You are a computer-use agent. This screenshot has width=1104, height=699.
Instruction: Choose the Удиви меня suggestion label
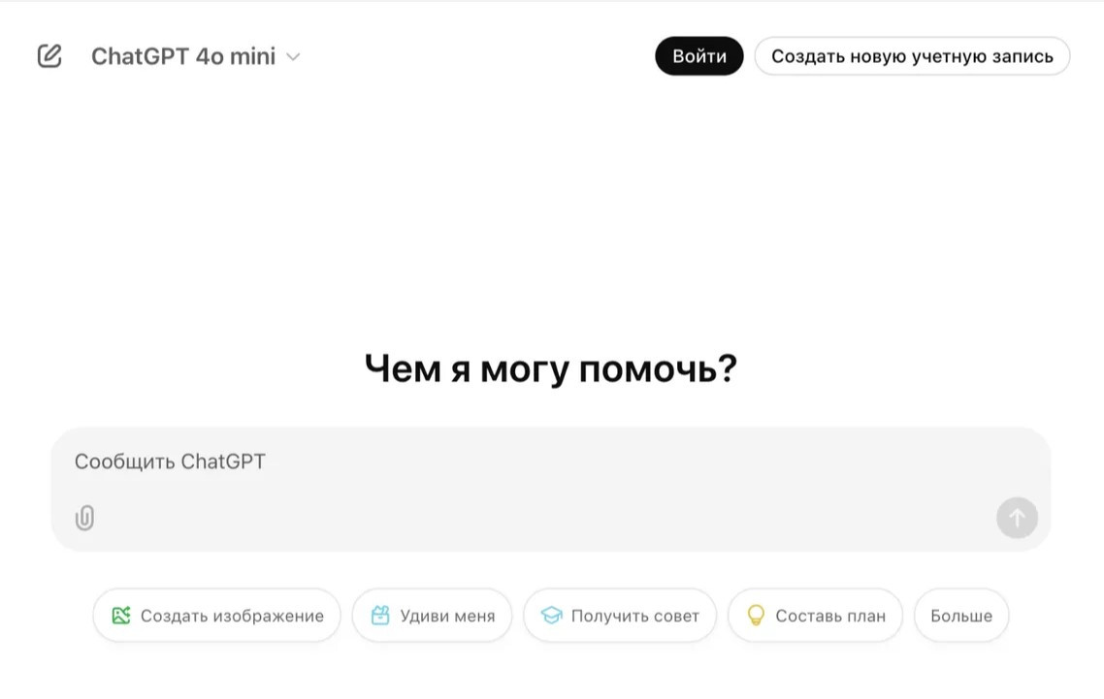(x=447, y=616)
